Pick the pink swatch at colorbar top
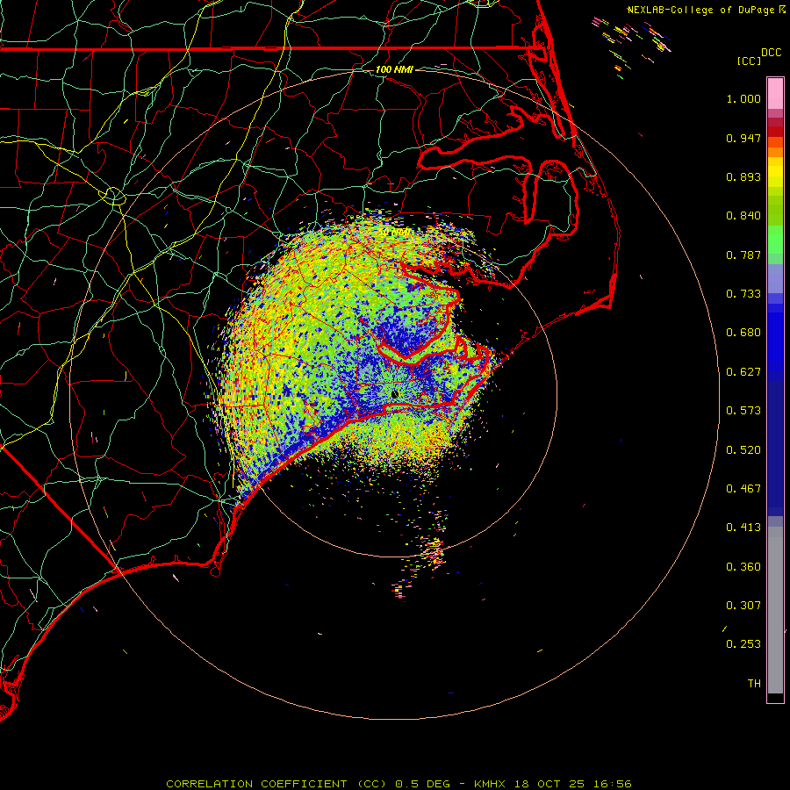The width and height of the screenshot is (790, 790). [x=775, y=94]
